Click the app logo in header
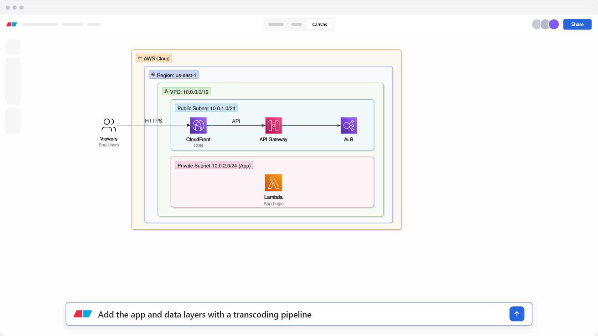The image size is (598, 336). click(x=12, y=24)
